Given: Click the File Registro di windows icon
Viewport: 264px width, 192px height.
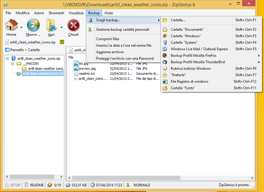Looking at the screenshot, I should (165, 82).
